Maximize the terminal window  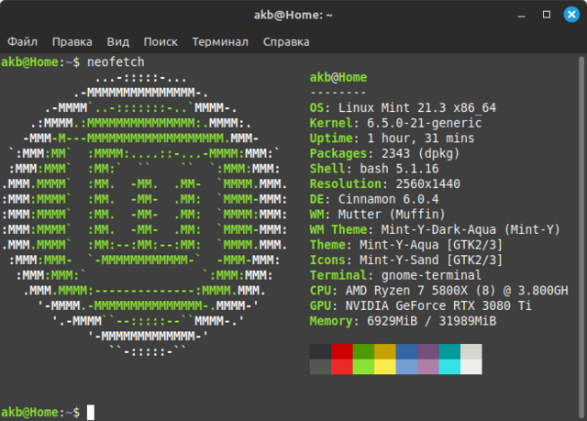point(547,15)
